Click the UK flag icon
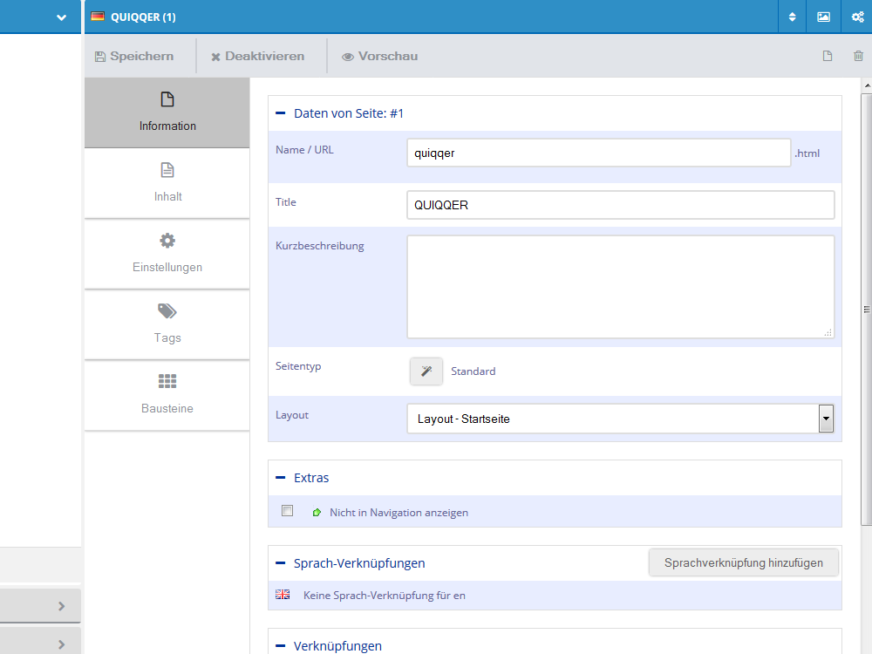The image size is (872, 654). tap(283, 595)
